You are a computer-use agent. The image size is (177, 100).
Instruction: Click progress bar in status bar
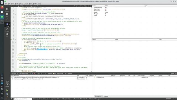168,99
